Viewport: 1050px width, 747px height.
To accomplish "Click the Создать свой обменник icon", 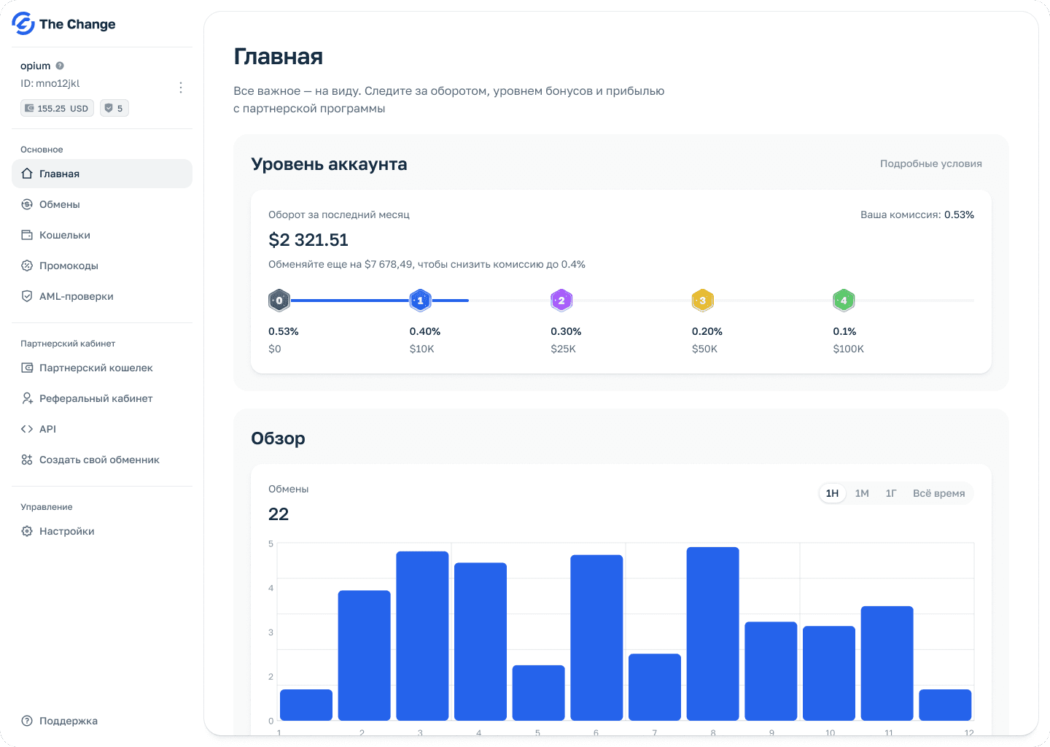I will 27,460.
